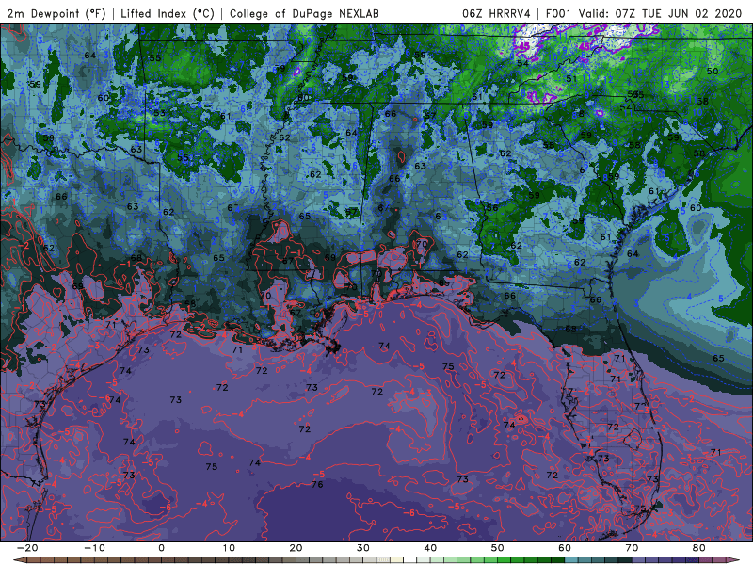Click the '20' color scale label
Viewport: 753px width, 565px height.
(296, 548)
